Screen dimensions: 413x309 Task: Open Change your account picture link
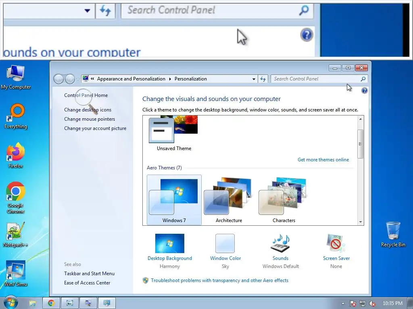95,128
